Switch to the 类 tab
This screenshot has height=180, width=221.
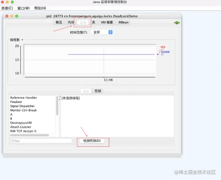[93, 22]
